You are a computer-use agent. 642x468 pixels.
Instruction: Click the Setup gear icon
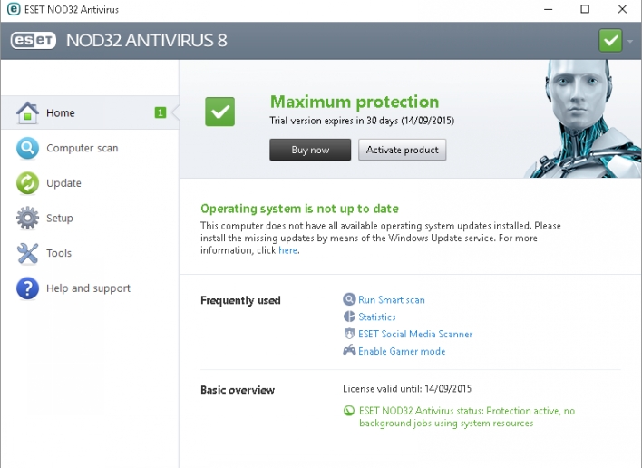click(x=27, y=218)
